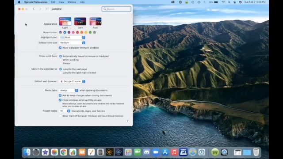Open the Prefer tabs dropdown
The height and width of the screenshot is (159, 283).
pyautogui.click(x=69, y=90)
